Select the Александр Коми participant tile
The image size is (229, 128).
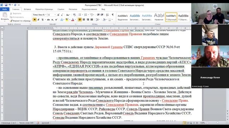point(210,78)
